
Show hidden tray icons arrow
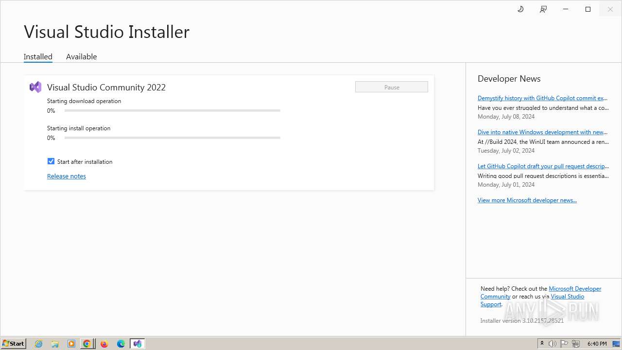[542, 344]
